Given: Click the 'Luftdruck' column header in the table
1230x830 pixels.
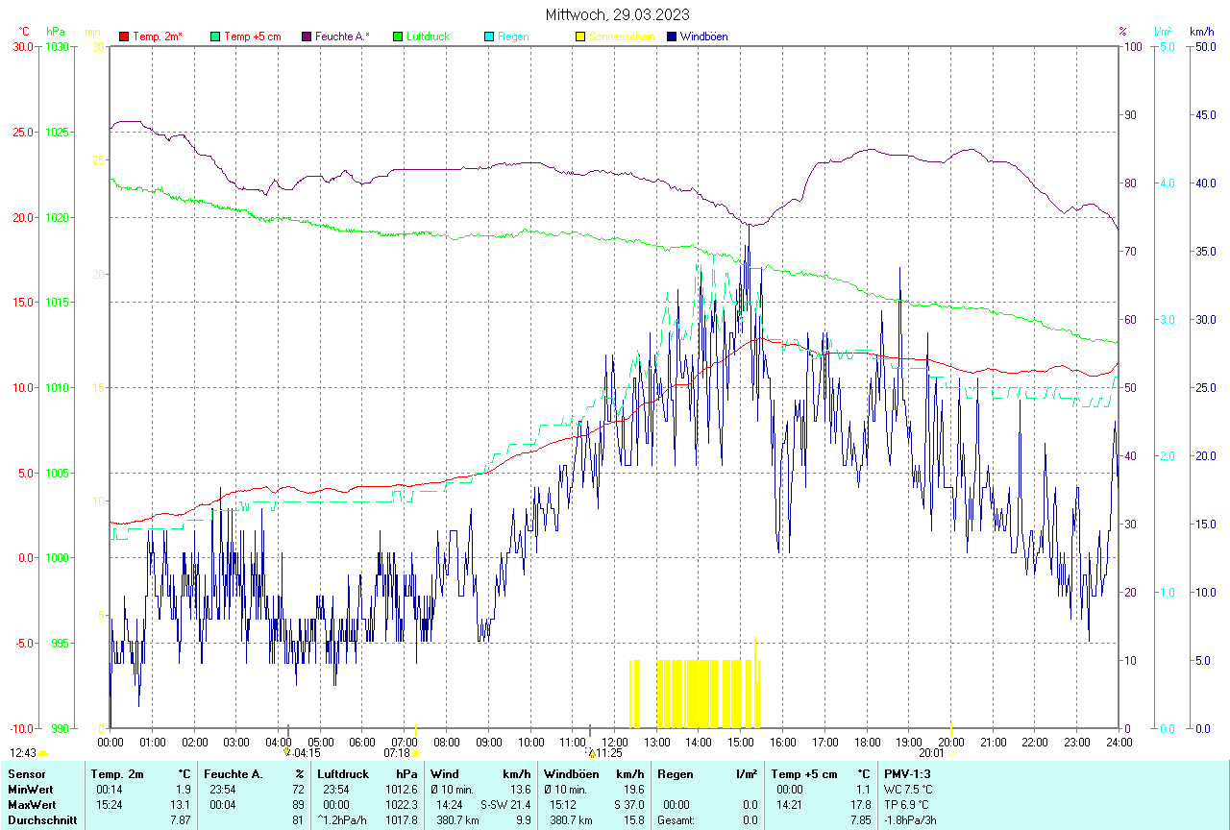Looking at the screenshot, I should (344, 773).
